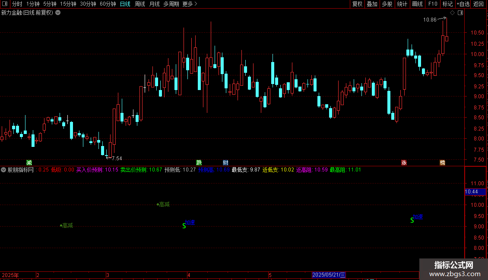Open 多股 multi-stock view
Image resolution: width=488 pixels, height=280 pixels.
pos(387,4)
